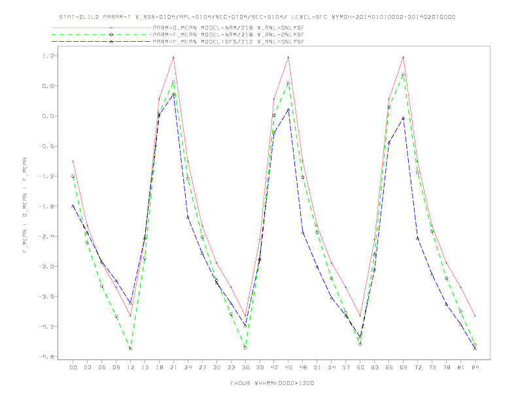518x400 pixels.
Task: Click forecast hour 33 on the x-axis
Action: click(231, 367)
